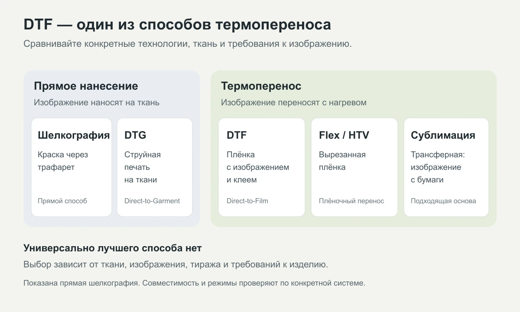Select the 'Термоперенос' group heading

(x=261, y=86)
